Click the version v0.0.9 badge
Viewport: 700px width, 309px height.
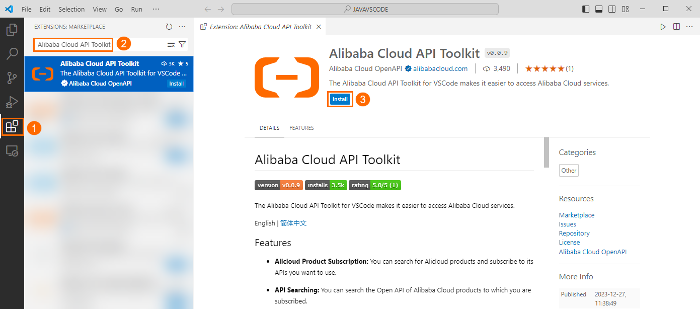pyautogui.click(x=278, y=185)
